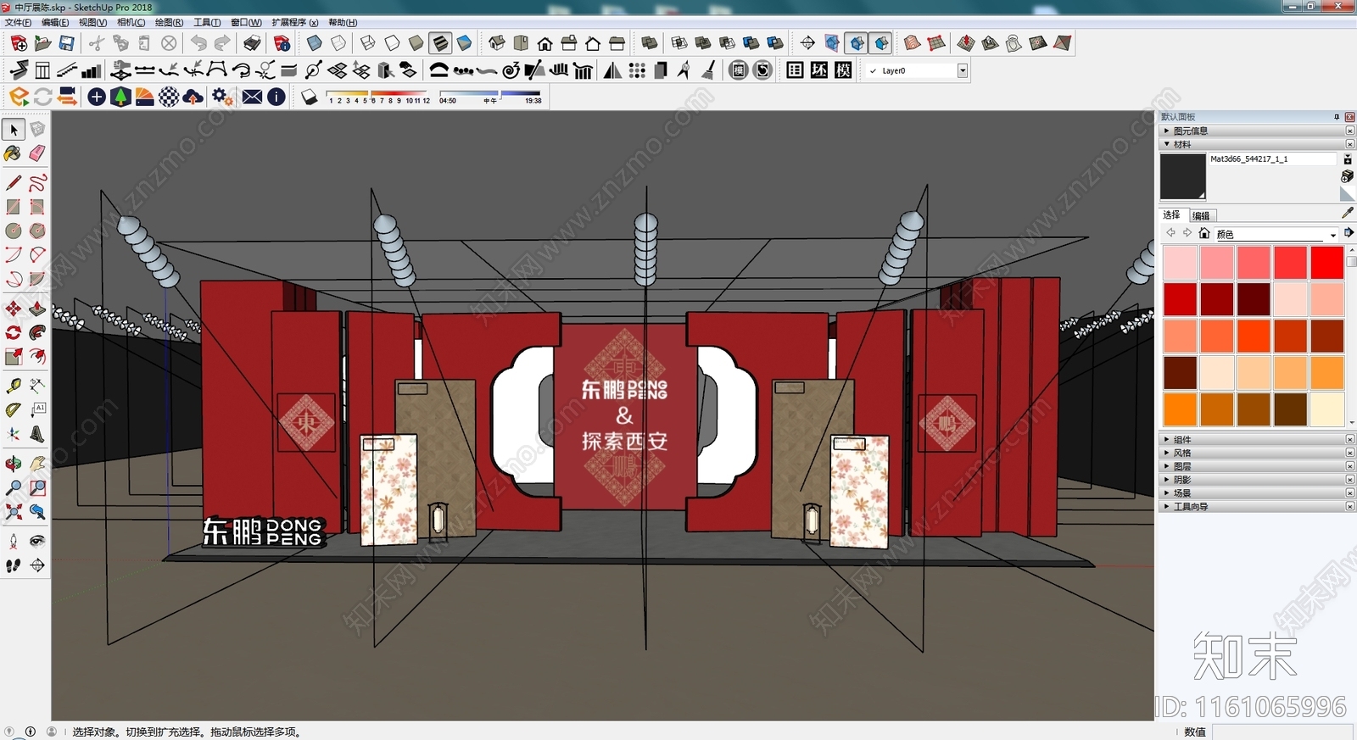
Task: Activate the pink Eraser tool
Action: tap(37, 153)
